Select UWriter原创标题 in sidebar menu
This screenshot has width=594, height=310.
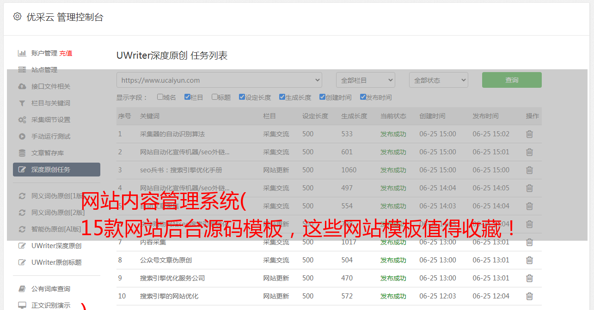56,262
